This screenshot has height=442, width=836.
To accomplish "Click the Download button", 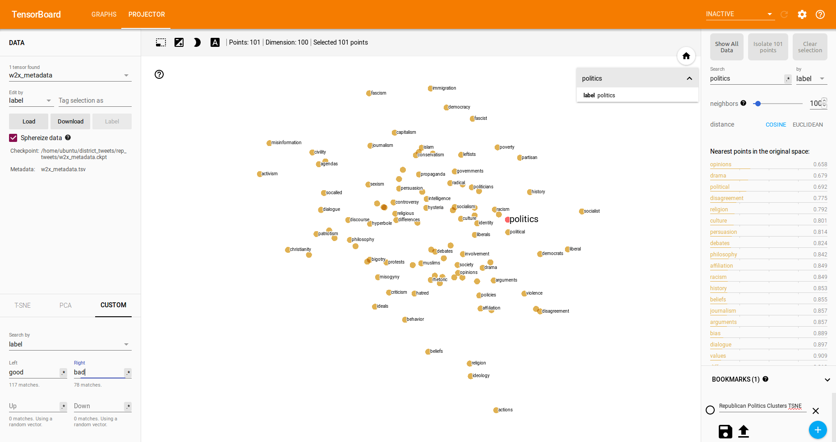I will (70, 122).
